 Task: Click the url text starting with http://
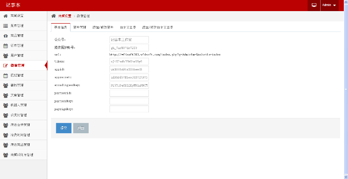click(x=165, y=55)
